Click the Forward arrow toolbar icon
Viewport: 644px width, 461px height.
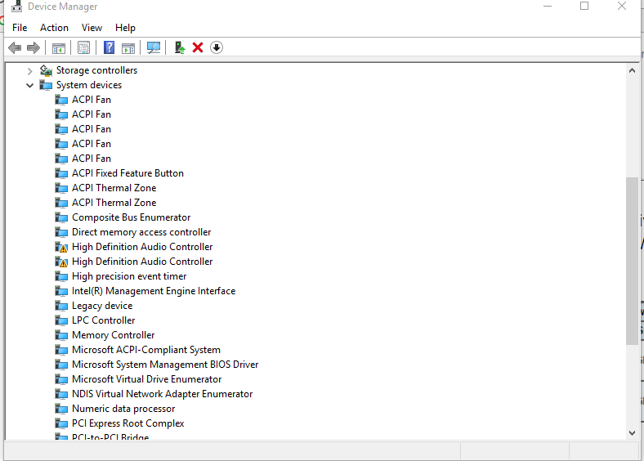[x=34, y=47]
